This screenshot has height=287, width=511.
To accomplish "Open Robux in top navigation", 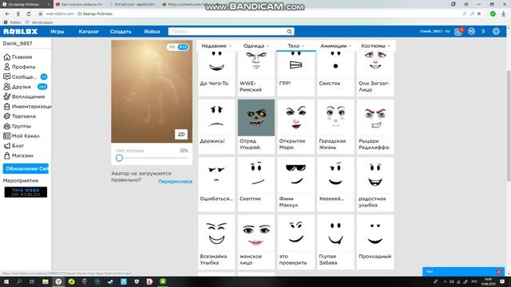I will [x=153, y=32].
